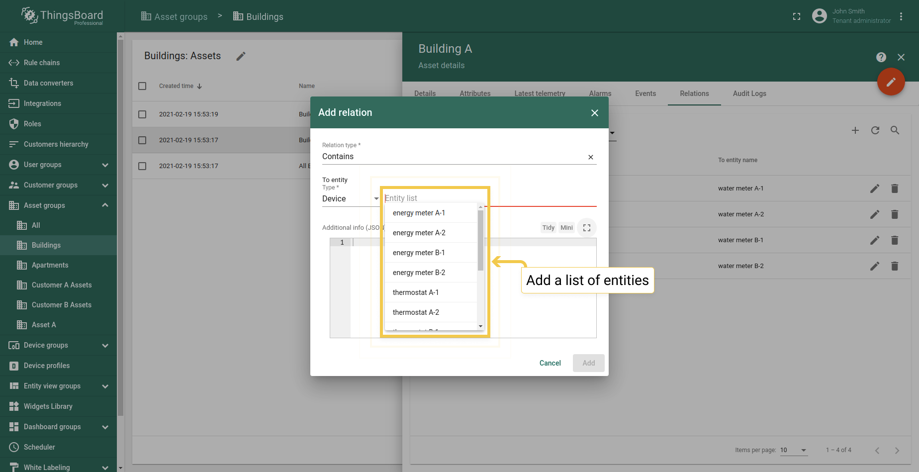Open the entity Type dropdown showing Device
This screenshot has height=472, width=919.
(350, 199)
